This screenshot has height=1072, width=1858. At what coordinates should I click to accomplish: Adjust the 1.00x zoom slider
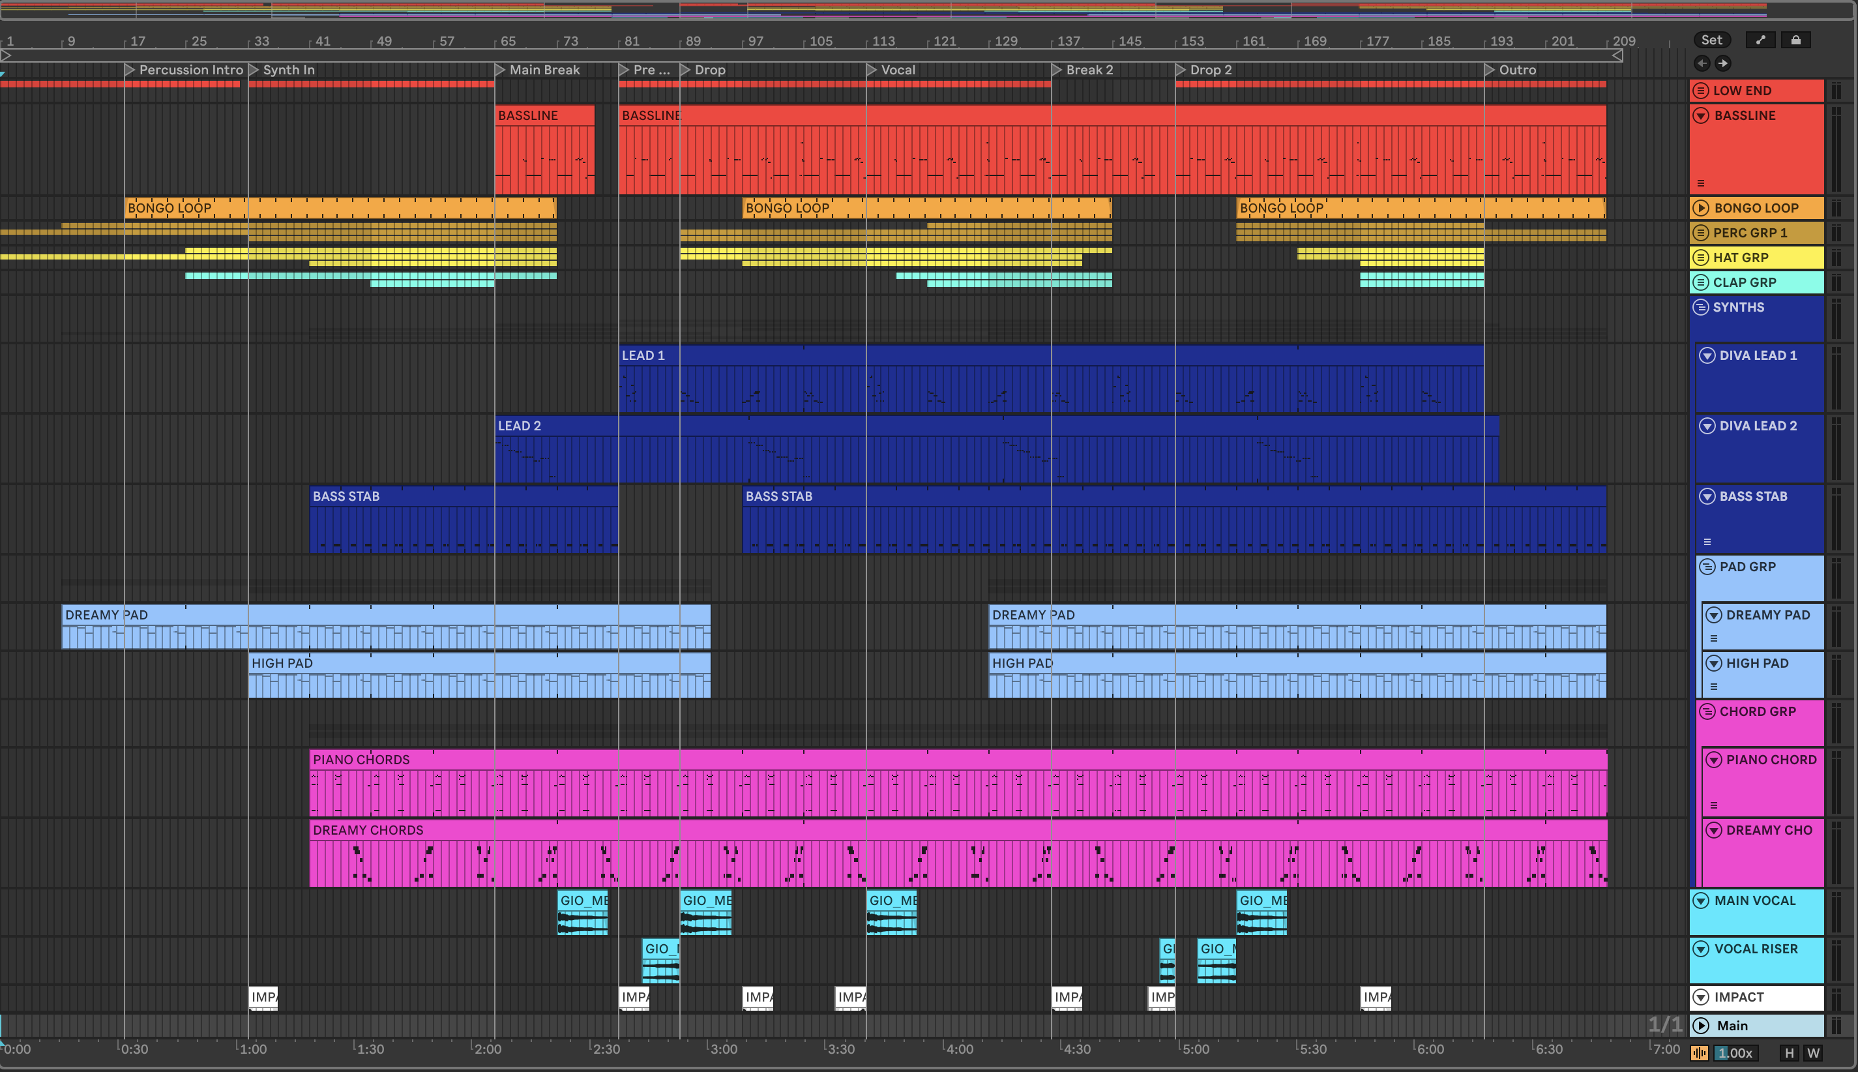pos(1735,1053)
